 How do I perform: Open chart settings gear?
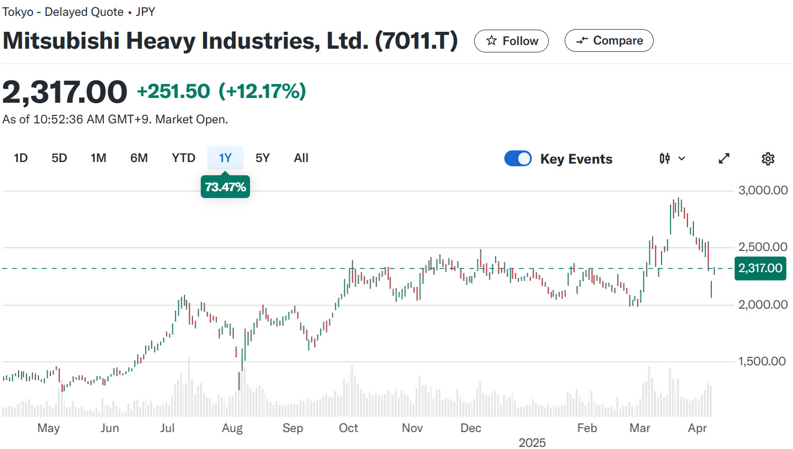[x=768, y=158]
